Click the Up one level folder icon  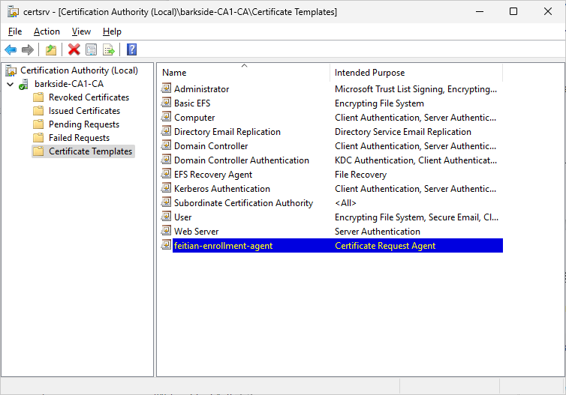(50, 49)
